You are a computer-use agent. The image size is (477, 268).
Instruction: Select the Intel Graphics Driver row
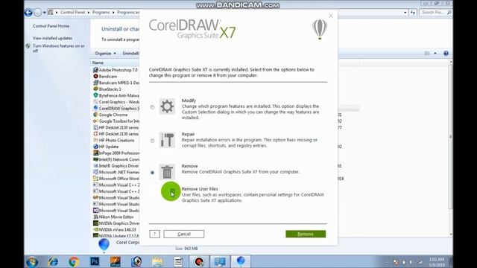(x=116, y=165)
